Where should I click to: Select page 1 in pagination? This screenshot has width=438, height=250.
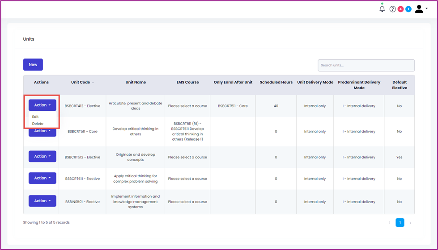click(x=400, y=222)
